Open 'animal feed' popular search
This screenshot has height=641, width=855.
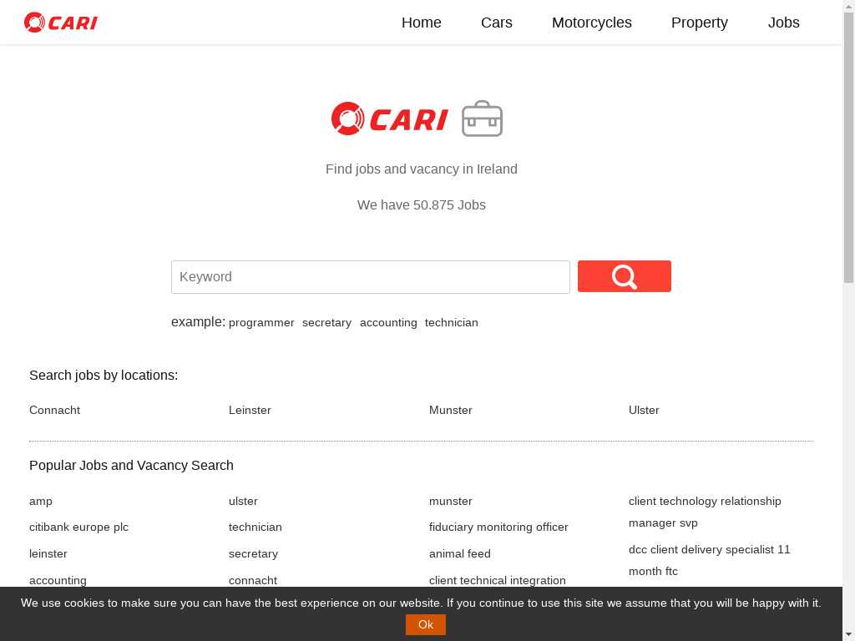pyautogui.click(x=460, y=554)
